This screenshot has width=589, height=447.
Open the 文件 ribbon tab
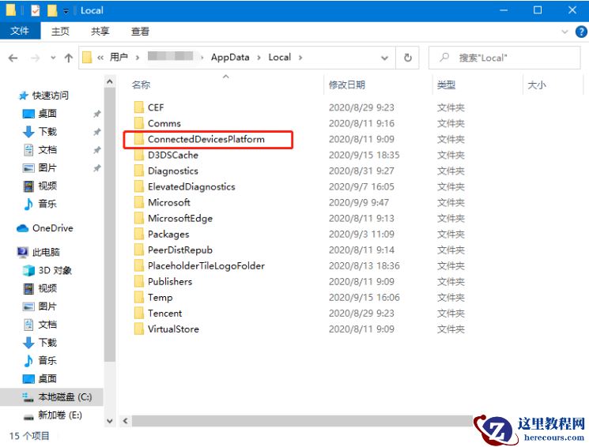tap(20, 31)
